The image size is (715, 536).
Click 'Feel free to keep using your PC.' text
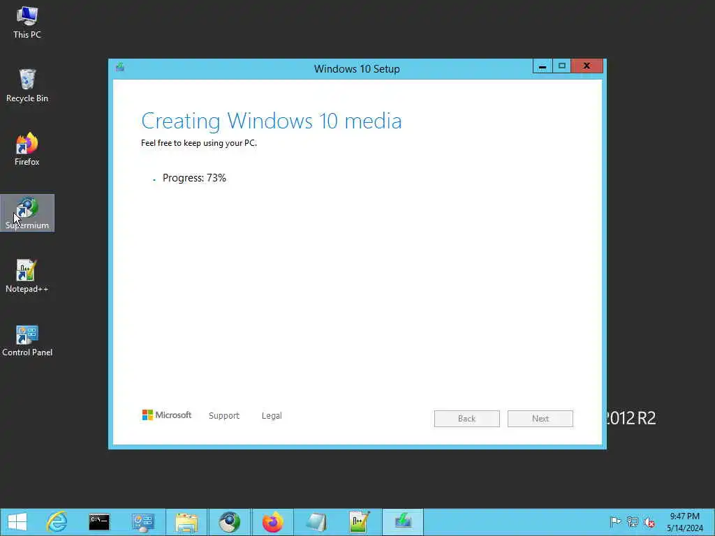tap(199, 143)
